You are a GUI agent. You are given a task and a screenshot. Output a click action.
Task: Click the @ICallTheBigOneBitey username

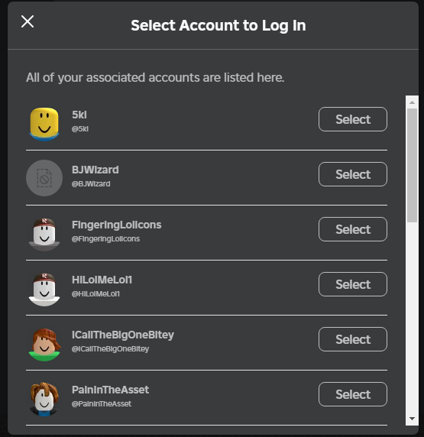(110, 349)
